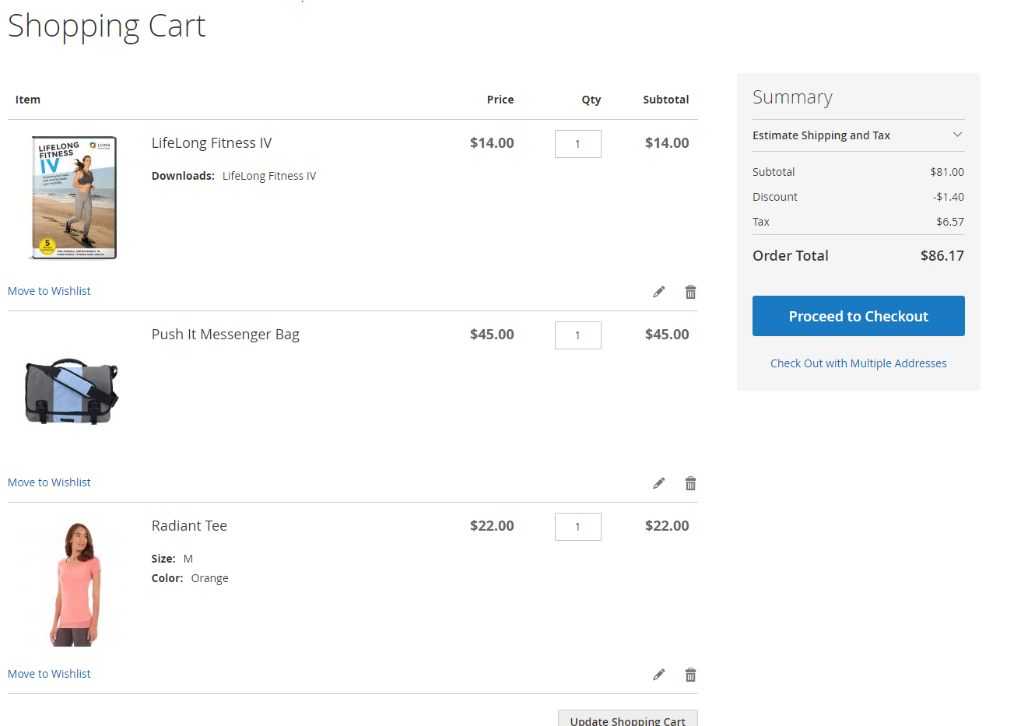
Task: Expand Estimate Shipping and Tax section
Action: [x=858, y=135]
